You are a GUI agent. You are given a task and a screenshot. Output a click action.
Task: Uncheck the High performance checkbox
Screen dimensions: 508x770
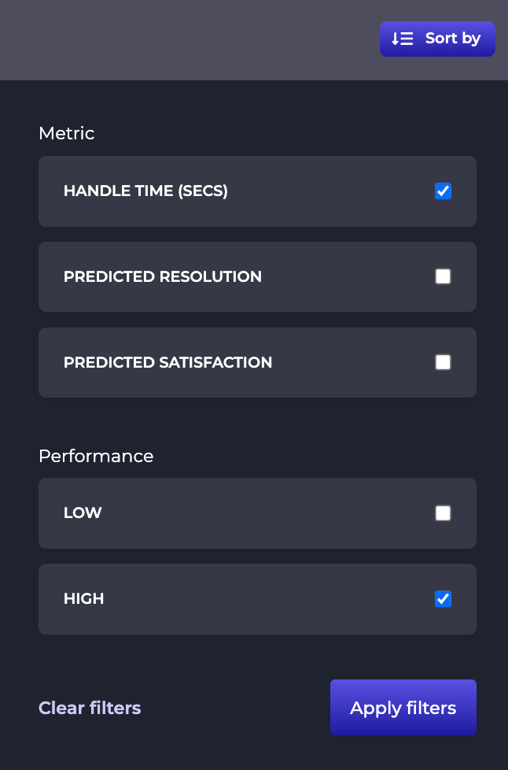pyautogui.click(x=443, y=598)
